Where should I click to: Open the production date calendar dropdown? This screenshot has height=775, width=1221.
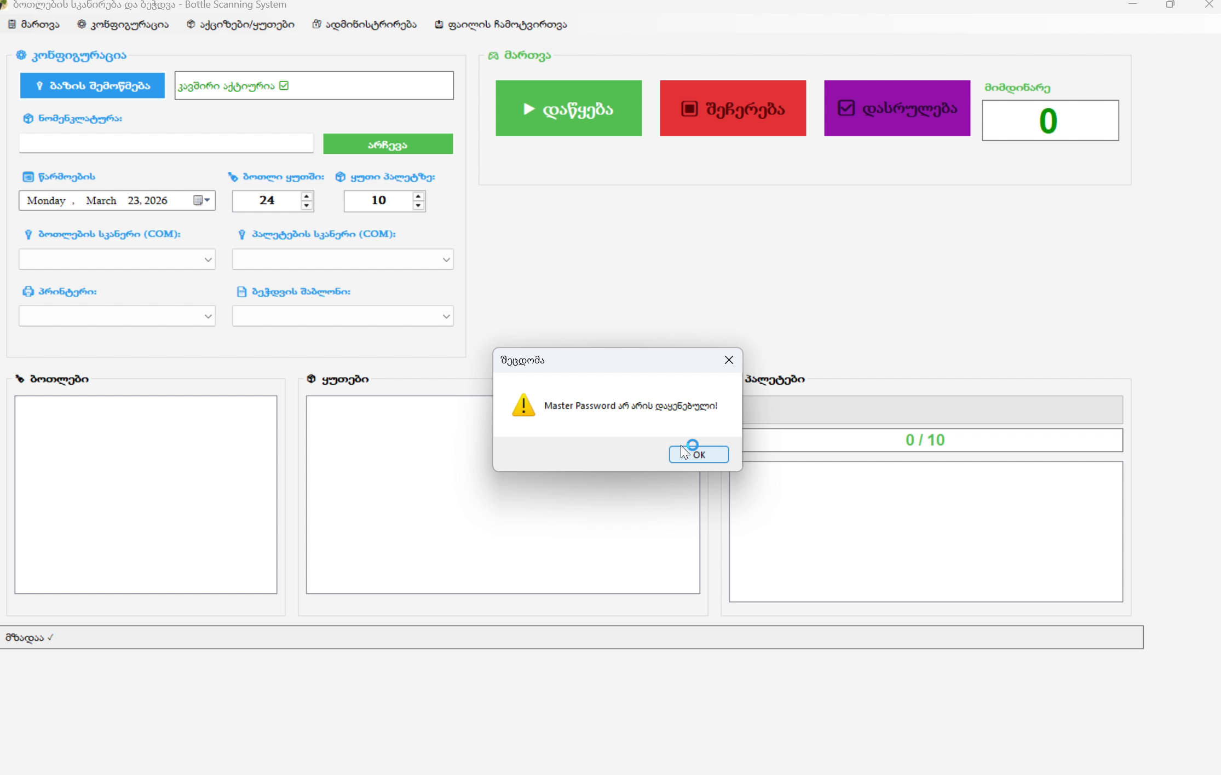pyautogui.click(x=202, y=200)
